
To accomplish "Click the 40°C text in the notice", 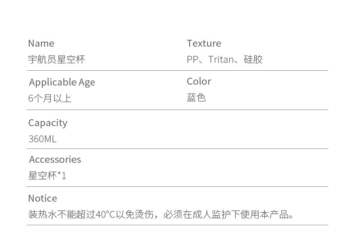I will 105,214.
